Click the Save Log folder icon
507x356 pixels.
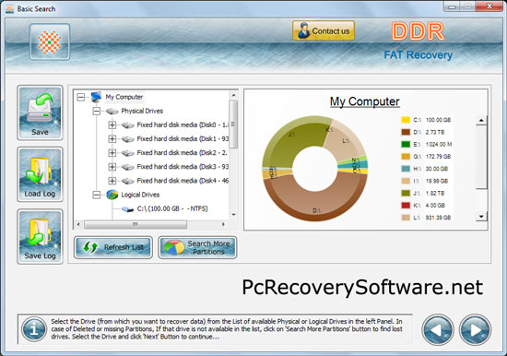click(40, 236)
